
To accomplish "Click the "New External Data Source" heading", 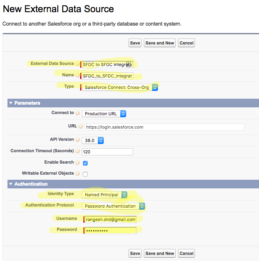I will point(58,9).
